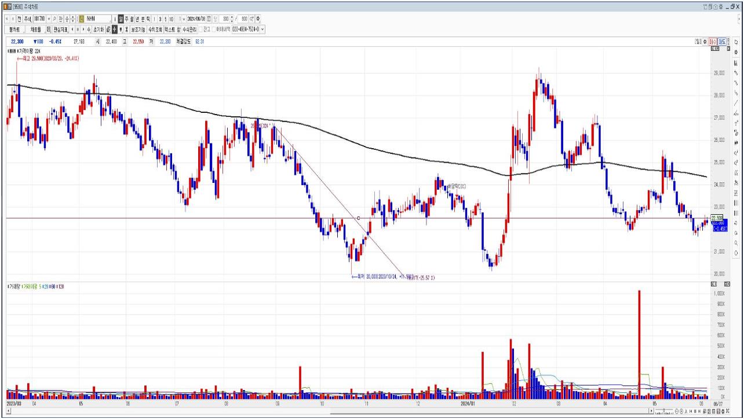
Task: Switch chart to 주 (weekly) period
Action: (x=126, y=19)
